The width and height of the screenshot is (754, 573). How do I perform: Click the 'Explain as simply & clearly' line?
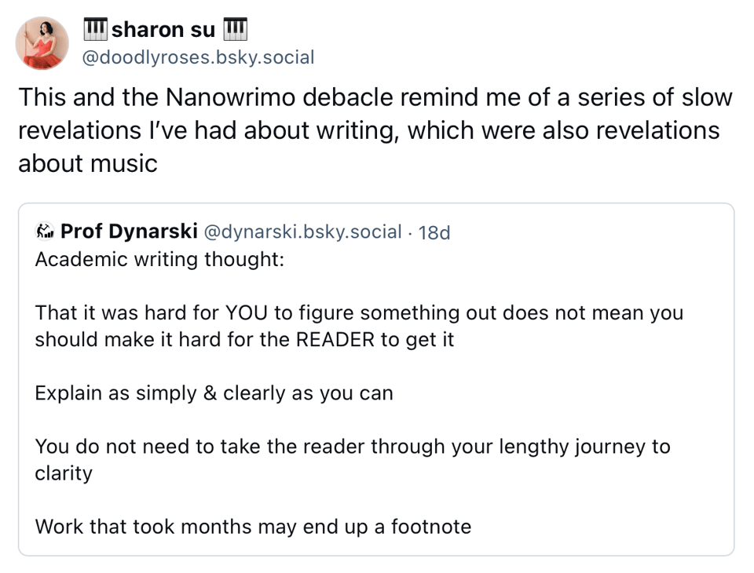click(x=214, y=392)
